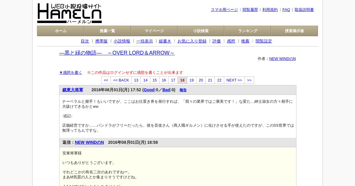The image size is (355, 186).
Task: Open the マイページ tab
Action: click(x=154, y=31)
